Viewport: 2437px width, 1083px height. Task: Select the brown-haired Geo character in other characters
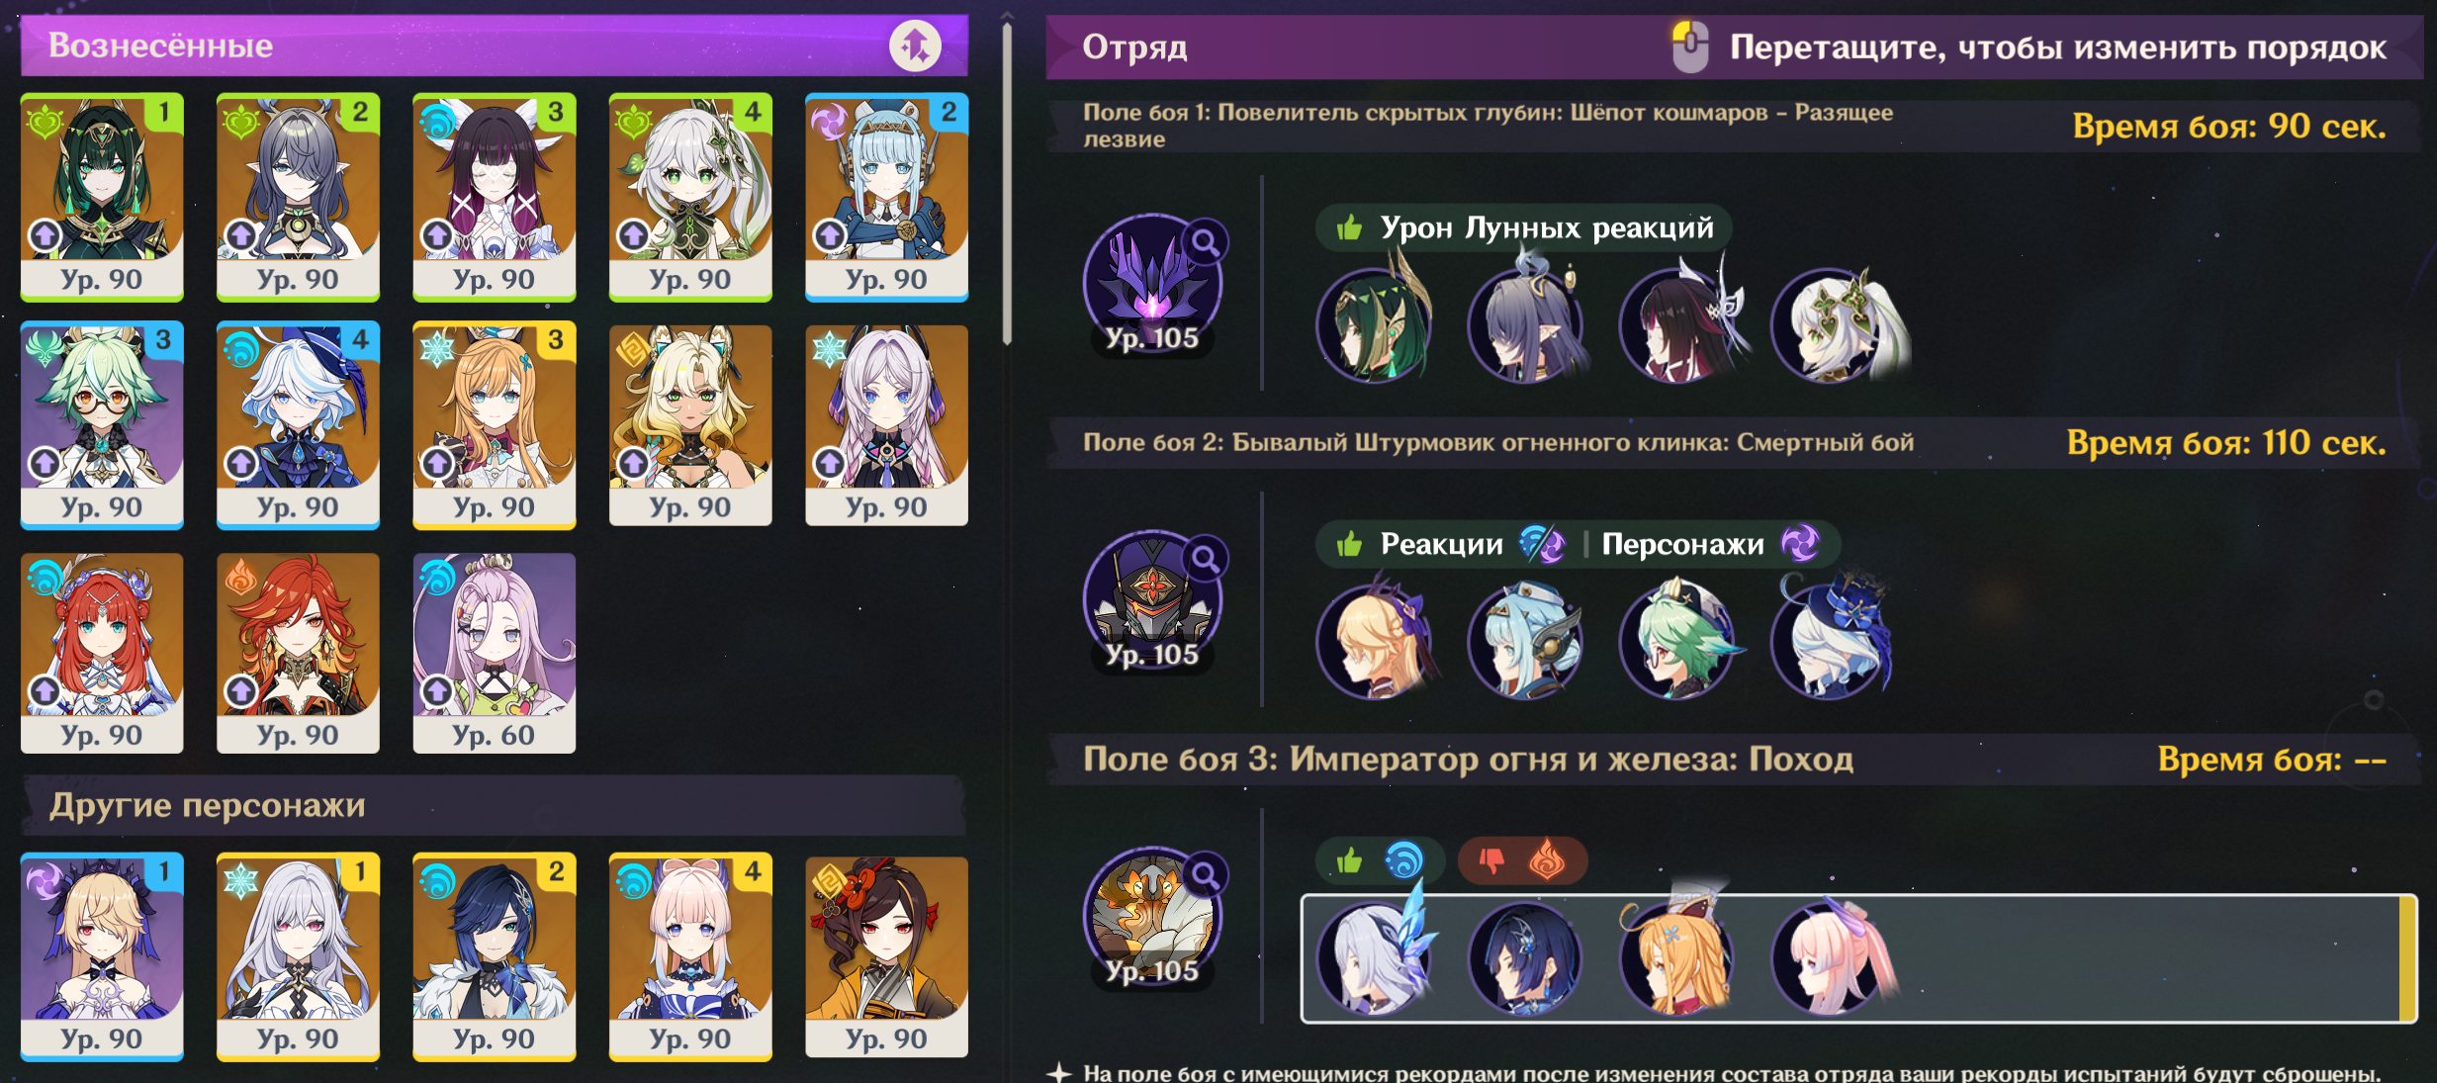tap(886, 956)
